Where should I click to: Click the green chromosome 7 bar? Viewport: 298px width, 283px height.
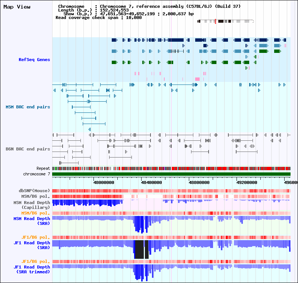(171, 174)
